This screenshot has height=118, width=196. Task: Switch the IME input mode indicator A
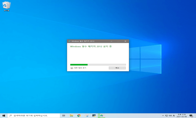pyautogui.click(x=174, y=116)
